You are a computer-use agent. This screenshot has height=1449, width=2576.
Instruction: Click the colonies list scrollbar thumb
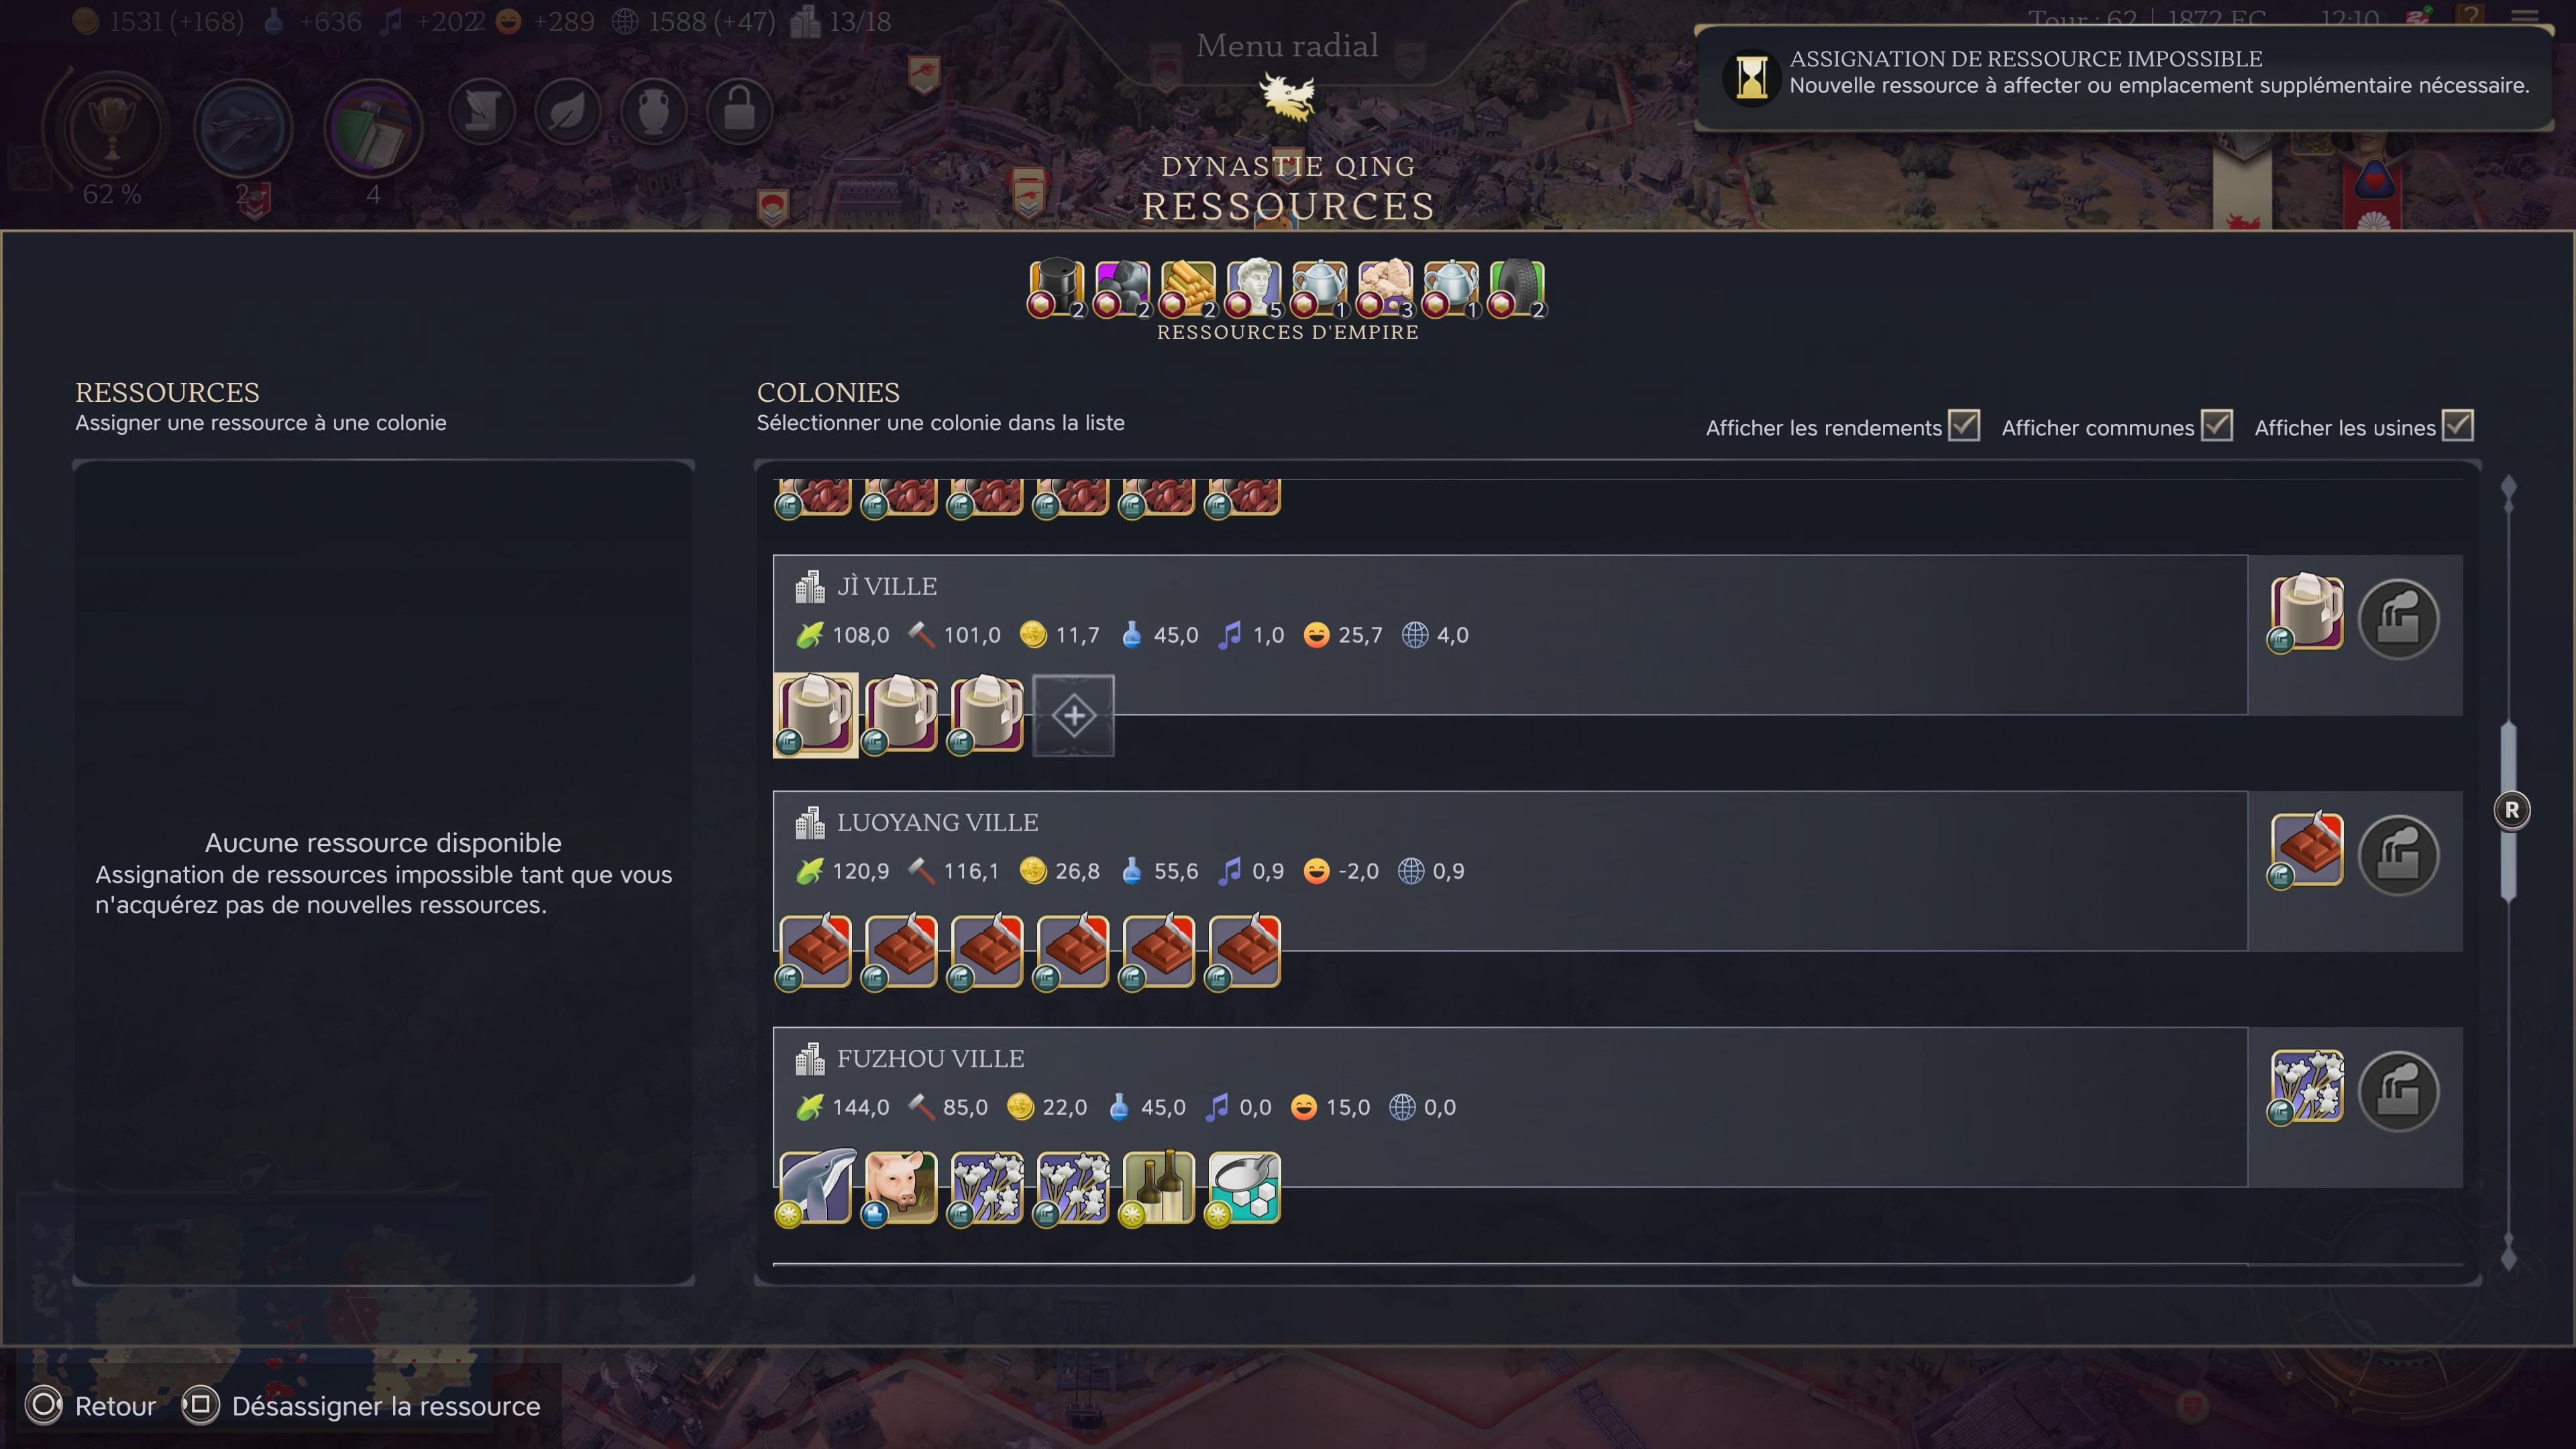[2508, 810]
